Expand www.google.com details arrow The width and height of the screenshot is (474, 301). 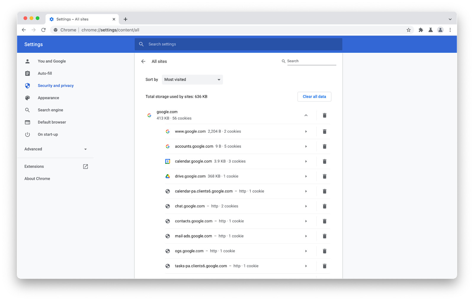tap(306, 131)
